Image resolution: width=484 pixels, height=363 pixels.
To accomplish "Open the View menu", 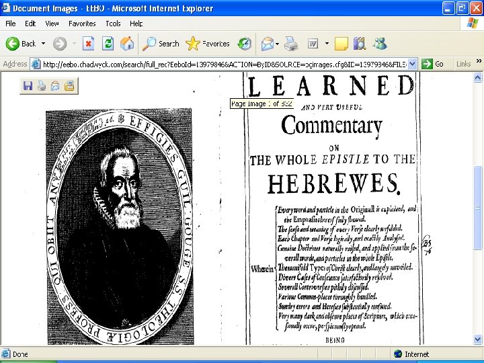I will [x=52, y=24].
